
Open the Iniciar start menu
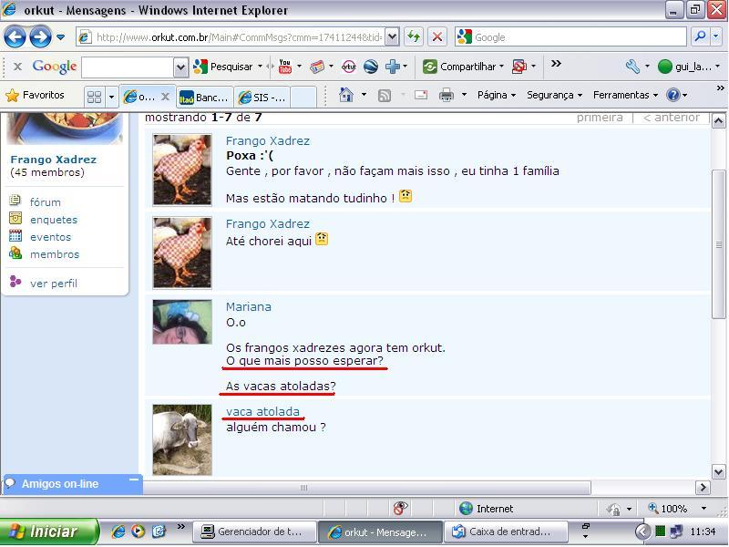(x=49, y=532)
